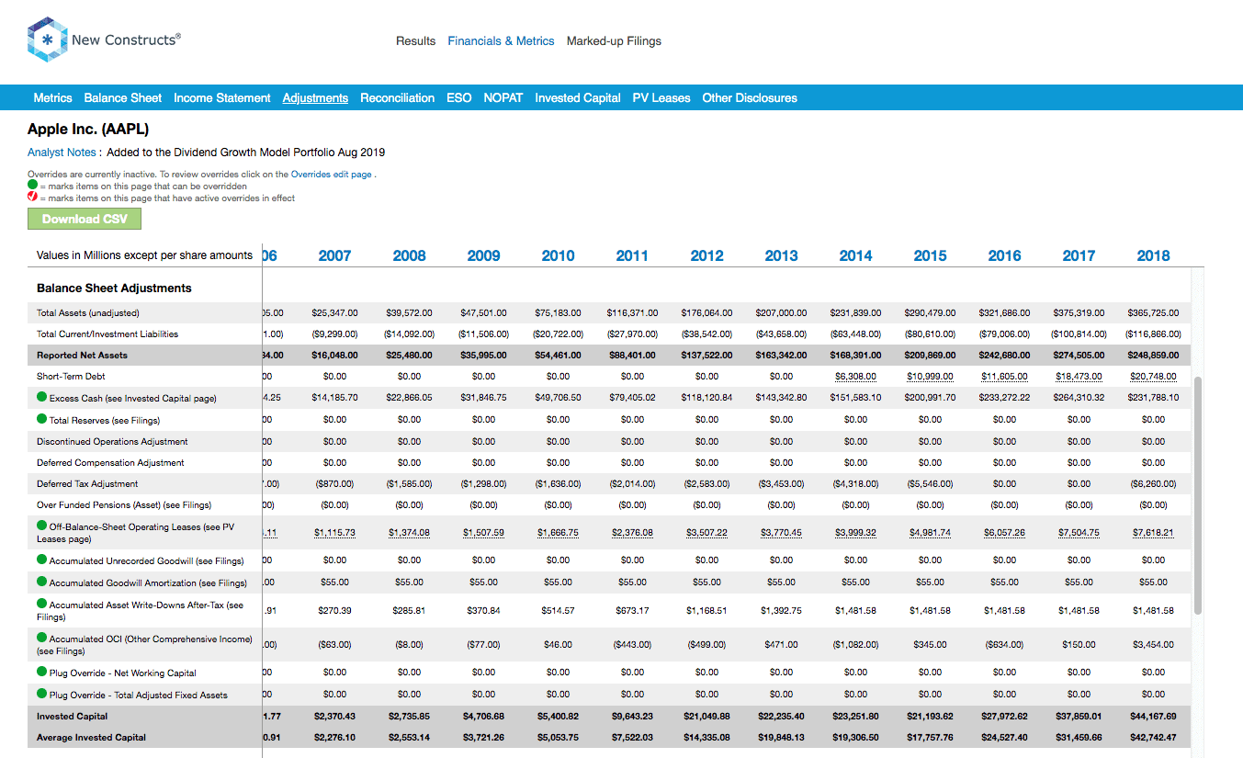1243x758 pixels.
Task: Click the Apple Inc. (AAPL) heading
Action: [88, 130]
